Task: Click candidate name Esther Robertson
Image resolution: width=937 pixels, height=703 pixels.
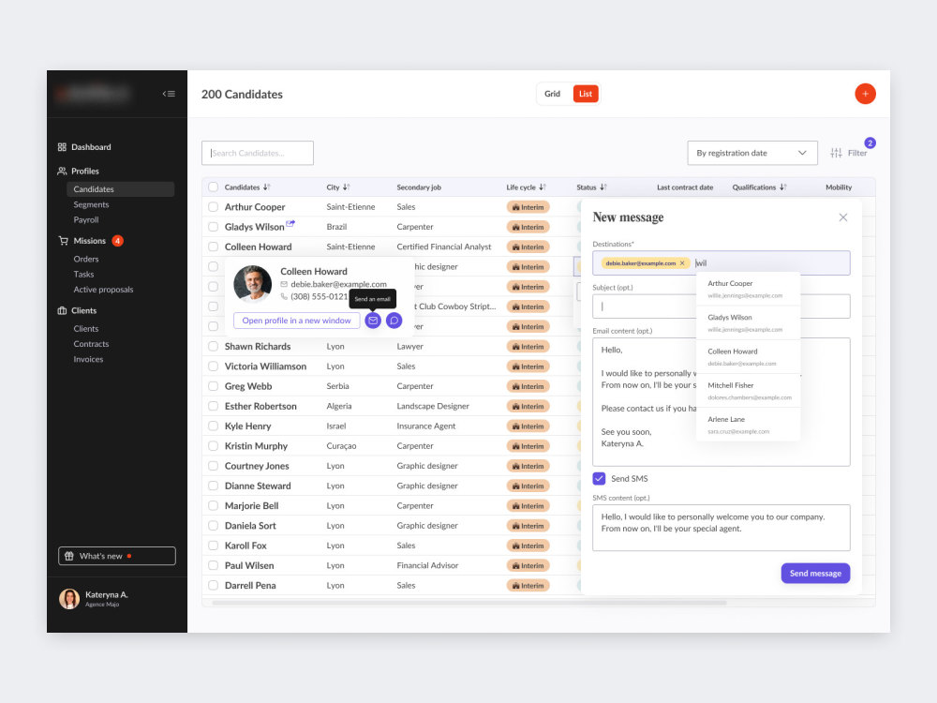Action: click(x=260, y=406)
